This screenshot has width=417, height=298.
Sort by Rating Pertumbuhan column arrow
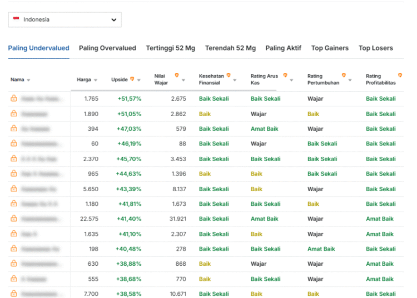350,80
